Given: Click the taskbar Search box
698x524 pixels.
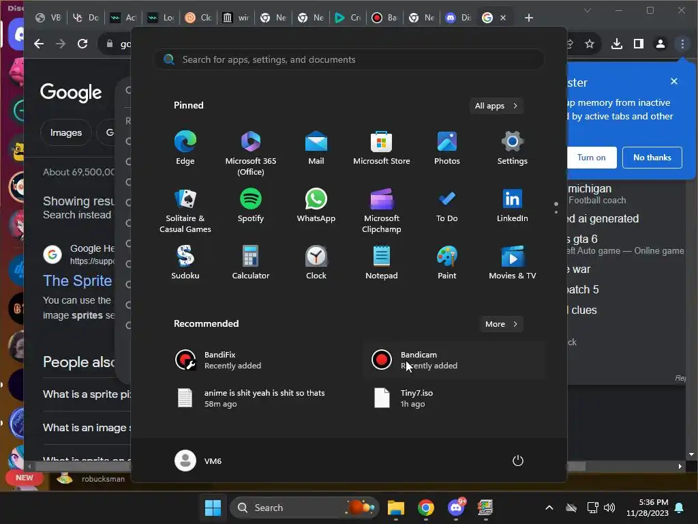Looking at the screenshot, I should 305,508.
